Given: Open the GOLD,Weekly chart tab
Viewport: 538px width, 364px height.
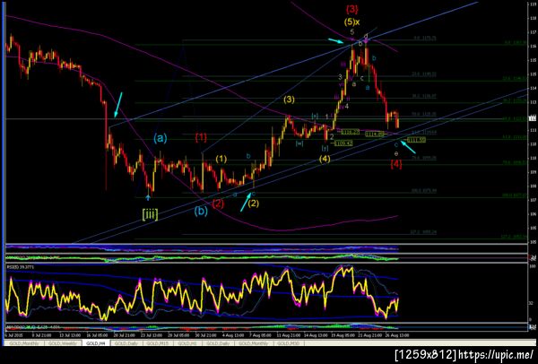Looking at the screenshot, I should (62, 343).
